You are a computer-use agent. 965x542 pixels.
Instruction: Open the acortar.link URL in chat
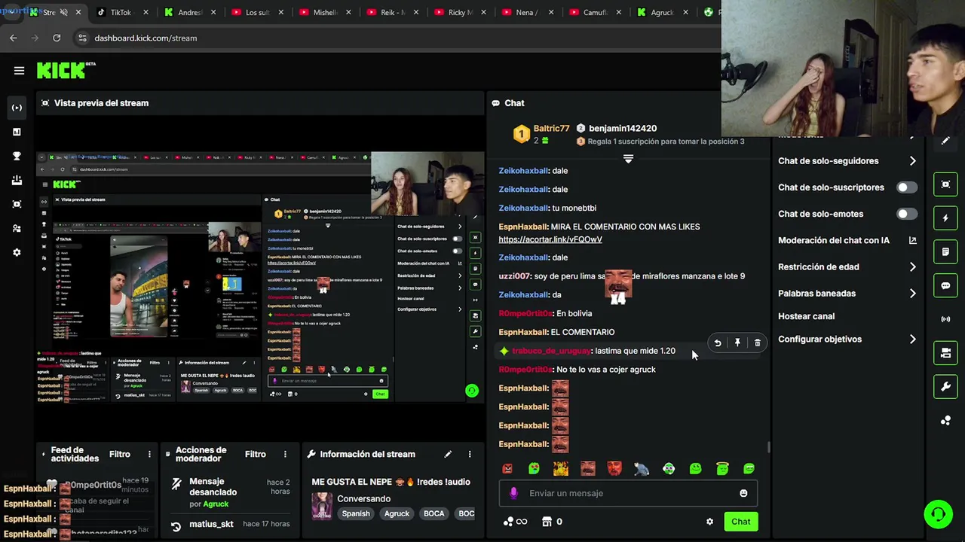[550, 239]
